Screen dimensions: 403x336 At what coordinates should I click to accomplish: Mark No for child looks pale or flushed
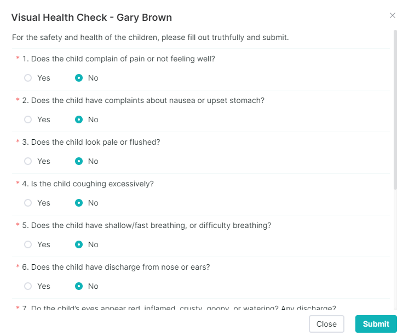coord(79,161)
